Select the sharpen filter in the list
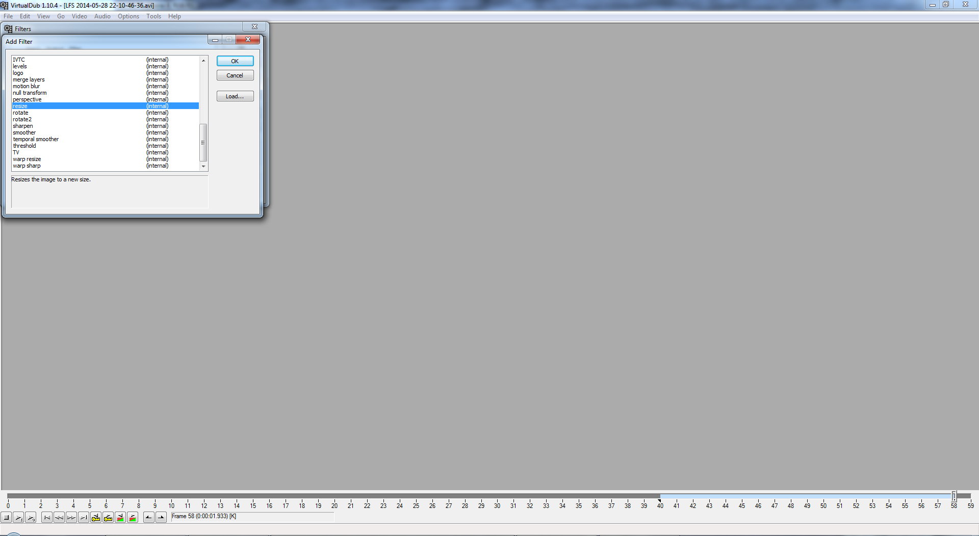The image size is (979, 536). pos(23,126)
